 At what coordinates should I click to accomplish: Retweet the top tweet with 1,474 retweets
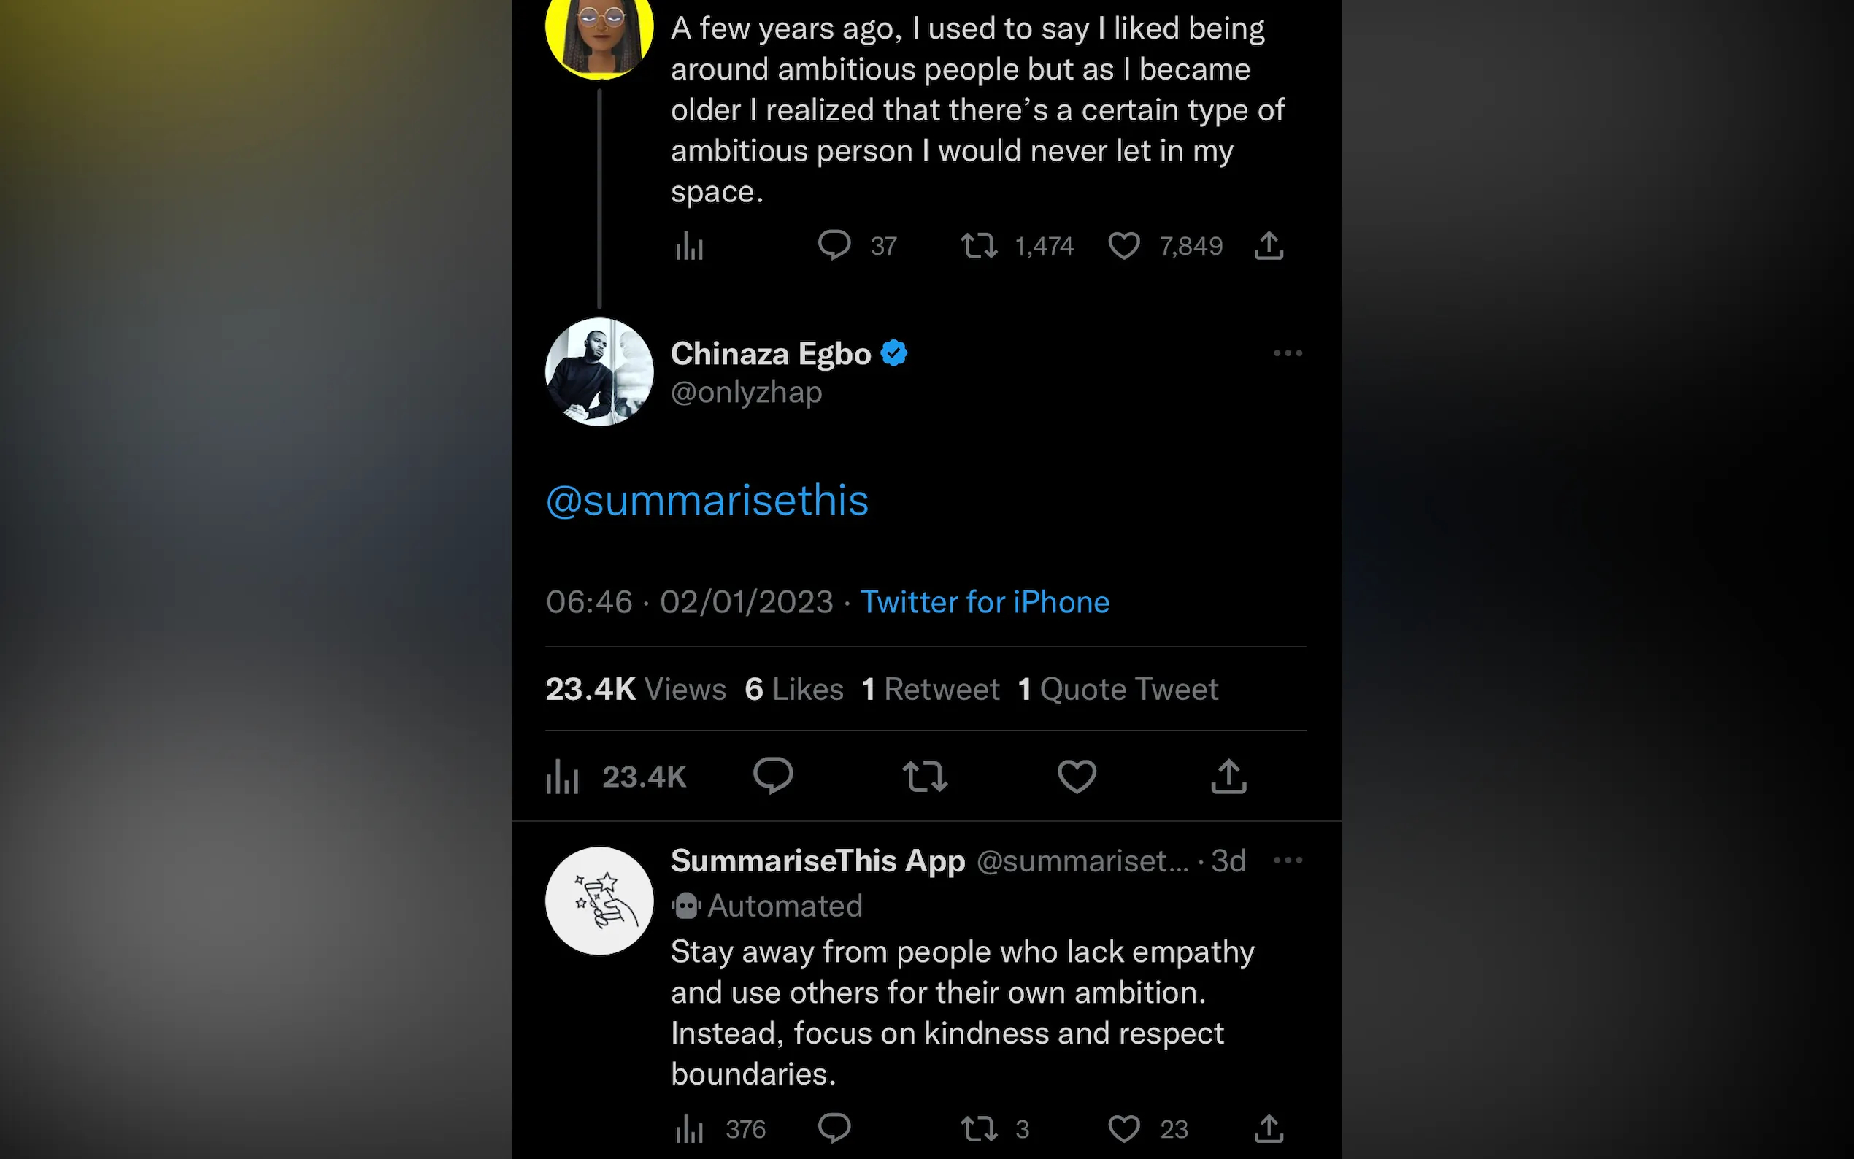(979, 246)
